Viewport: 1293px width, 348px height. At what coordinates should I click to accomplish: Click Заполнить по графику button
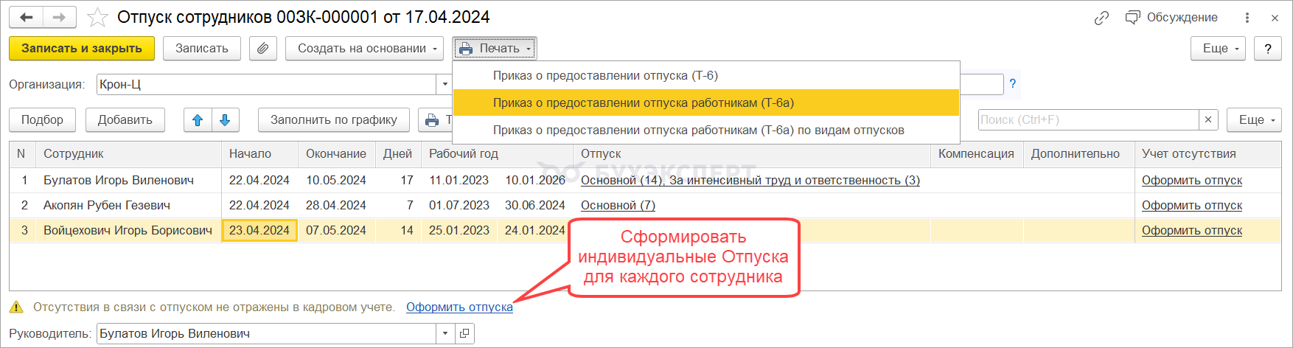334,119
